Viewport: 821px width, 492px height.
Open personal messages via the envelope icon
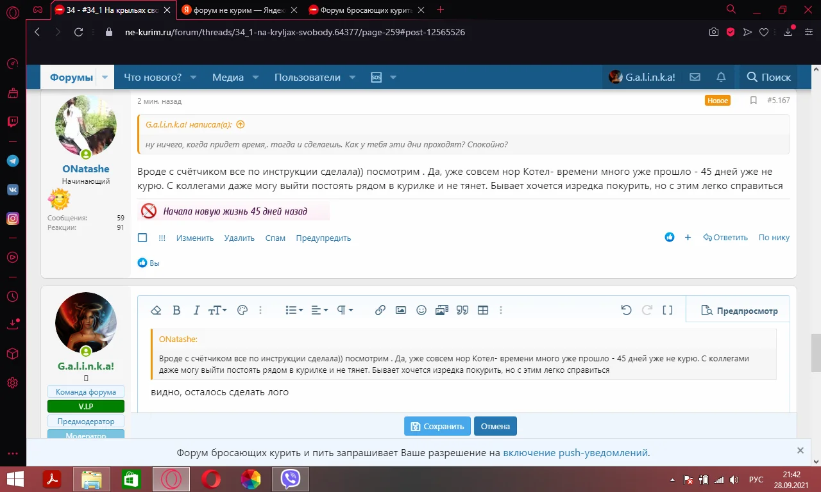(695, 77)
